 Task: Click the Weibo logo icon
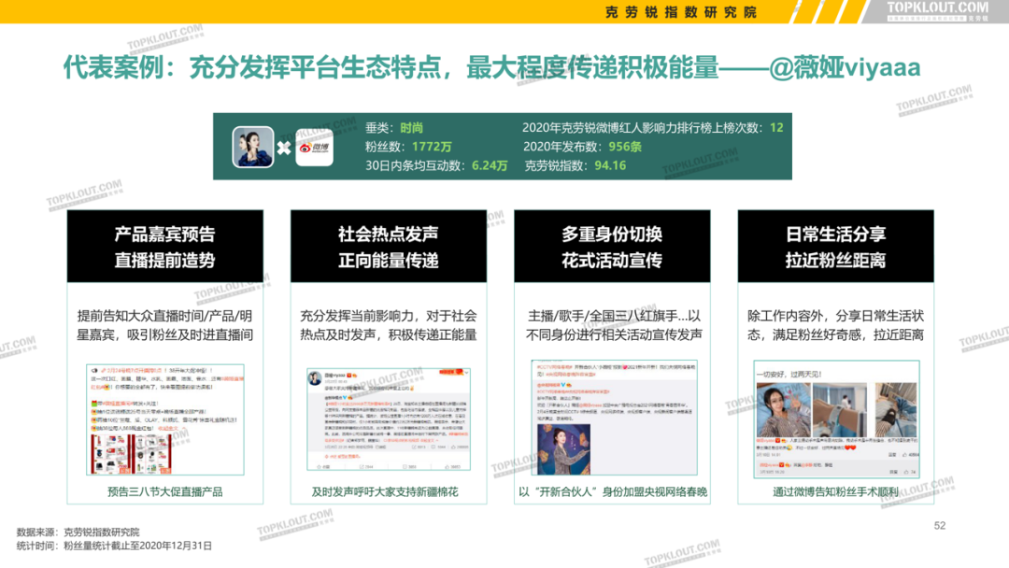click(x=314, y=148)
